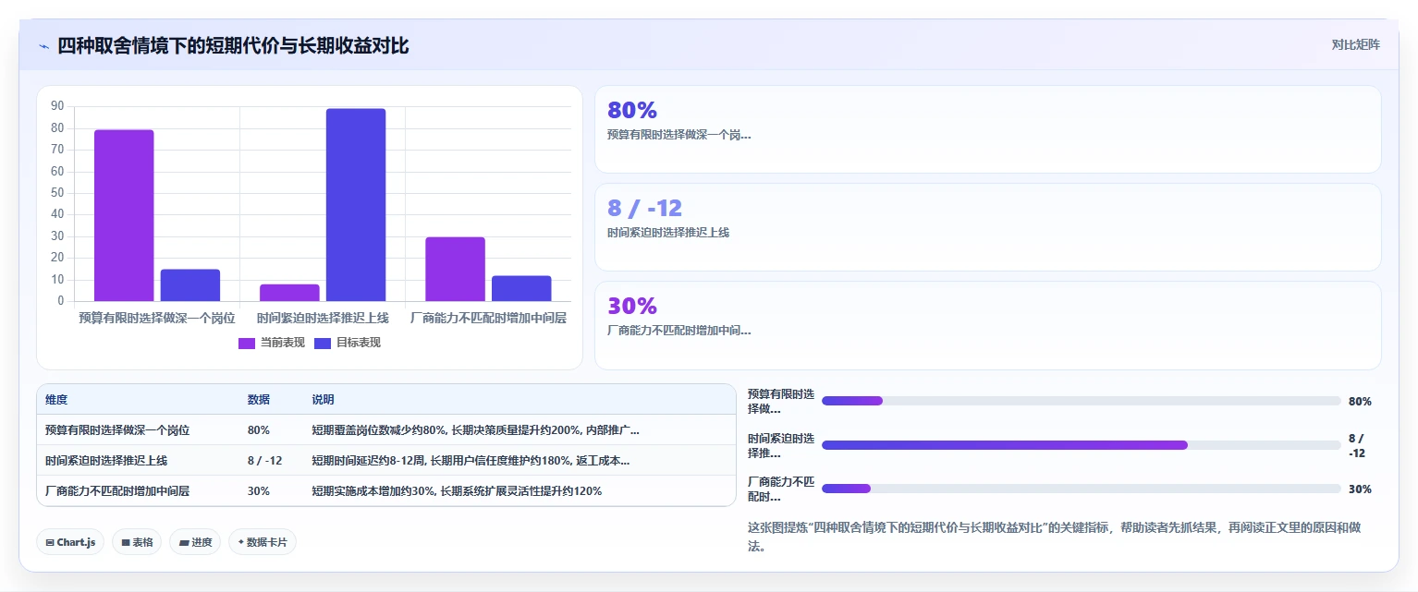Click table cell 厂商能力不匹配时增加中间层

(117, 490)
